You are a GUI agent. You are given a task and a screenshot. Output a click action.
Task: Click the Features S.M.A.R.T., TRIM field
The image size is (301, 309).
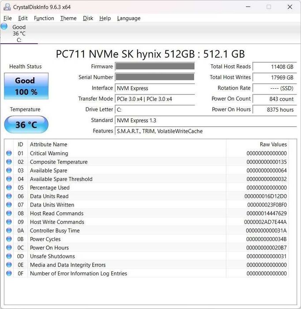pyautogui.click(x=206, y=131)
